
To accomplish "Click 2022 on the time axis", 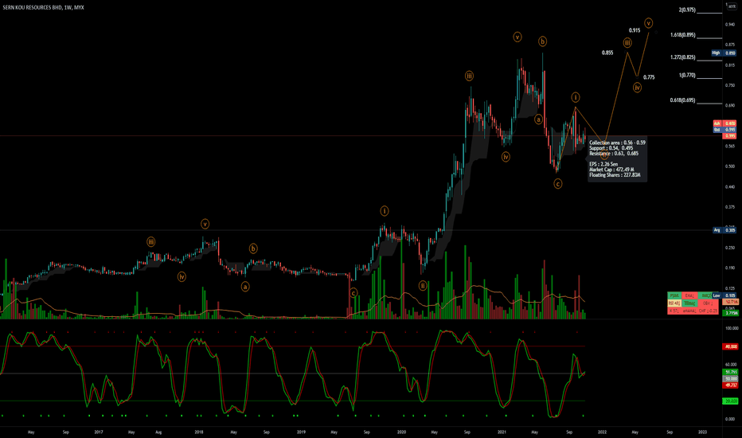I will 602,432.
